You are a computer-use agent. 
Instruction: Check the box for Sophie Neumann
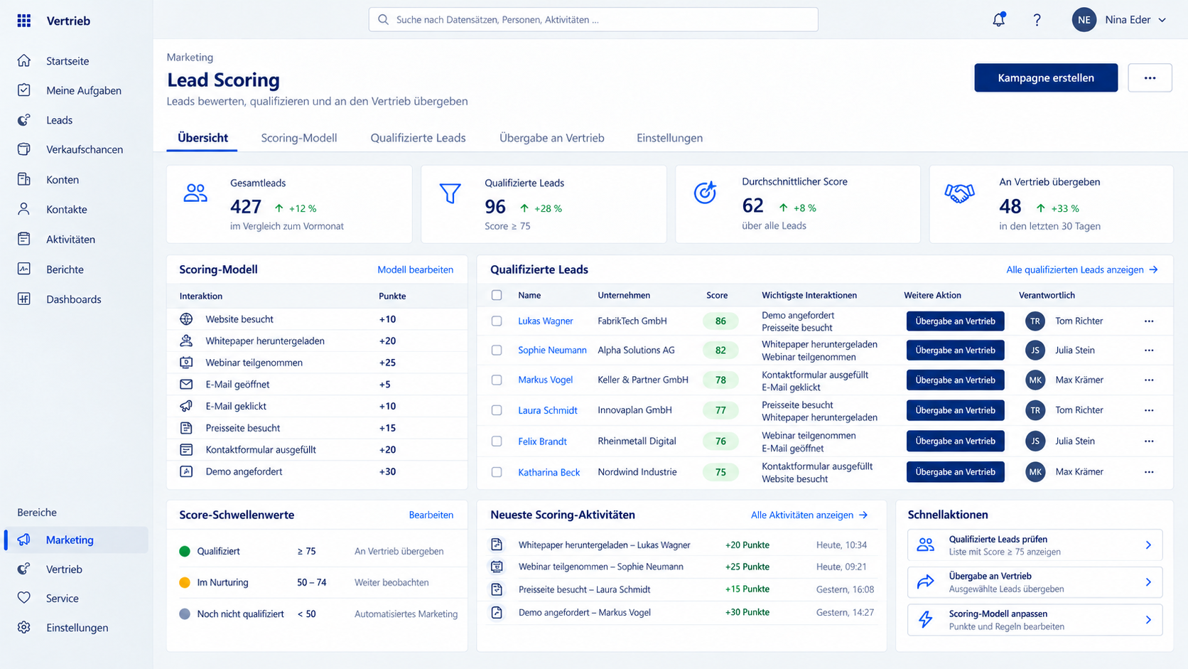pos(497,350)
